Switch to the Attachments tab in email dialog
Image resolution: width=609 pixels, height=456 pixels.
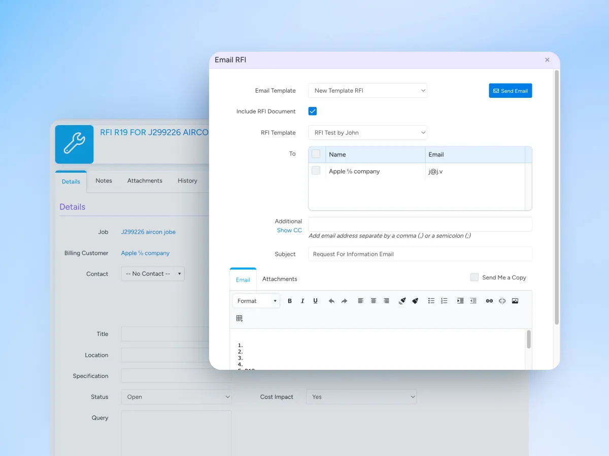(280, 279)
